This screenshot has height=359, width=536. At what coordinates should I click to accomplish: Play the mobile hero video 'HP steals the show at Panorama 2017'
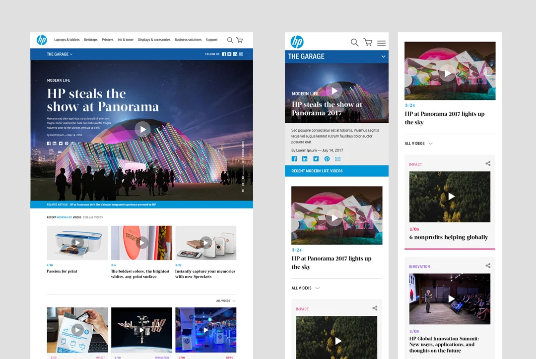point(335,91)
